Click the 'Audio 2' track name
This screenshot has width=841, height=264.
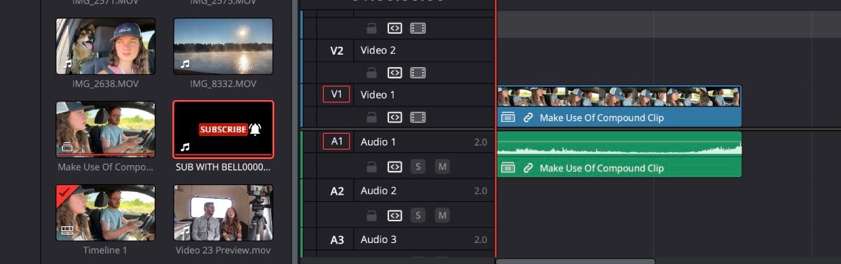coord(378,190)
